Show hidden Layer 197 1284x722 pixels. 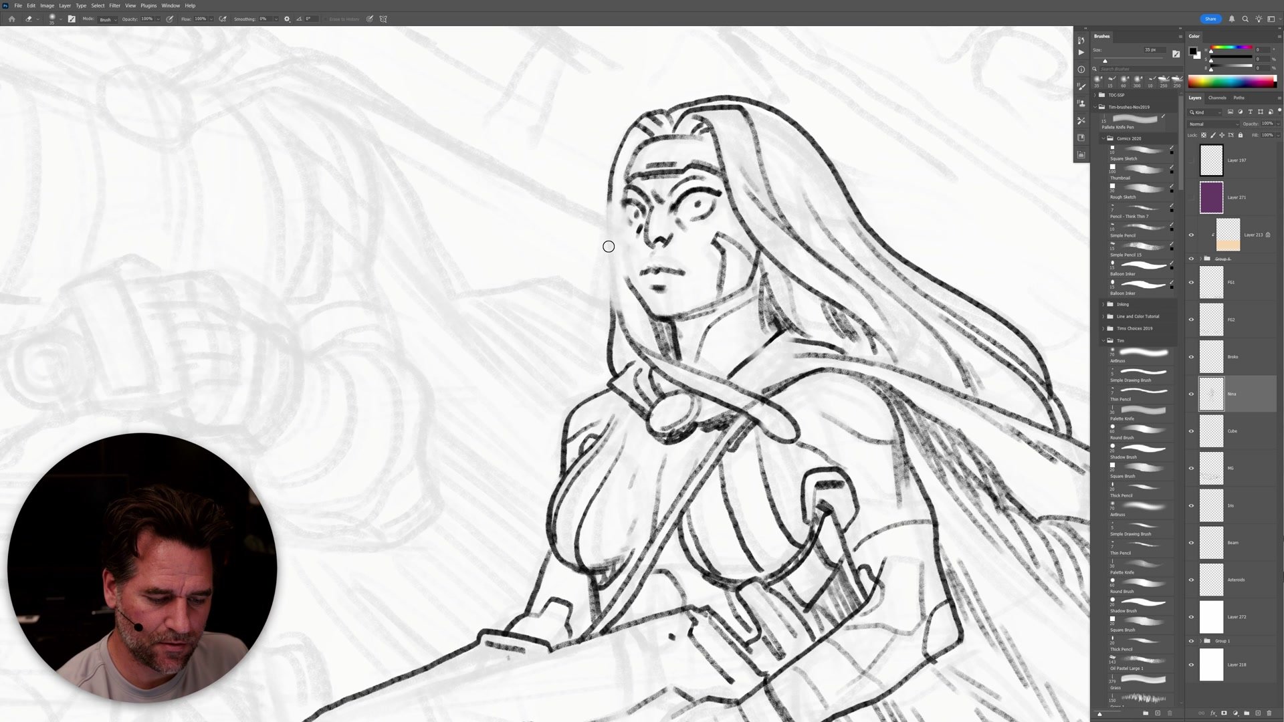pyautogui.click(x=1191, y=160)
